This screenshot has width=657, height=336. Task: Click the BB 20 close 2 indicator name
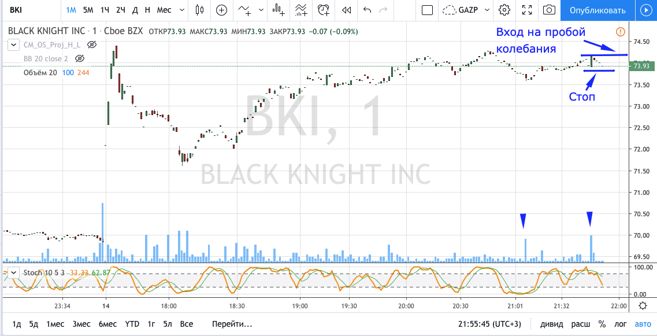coord(46,58)
